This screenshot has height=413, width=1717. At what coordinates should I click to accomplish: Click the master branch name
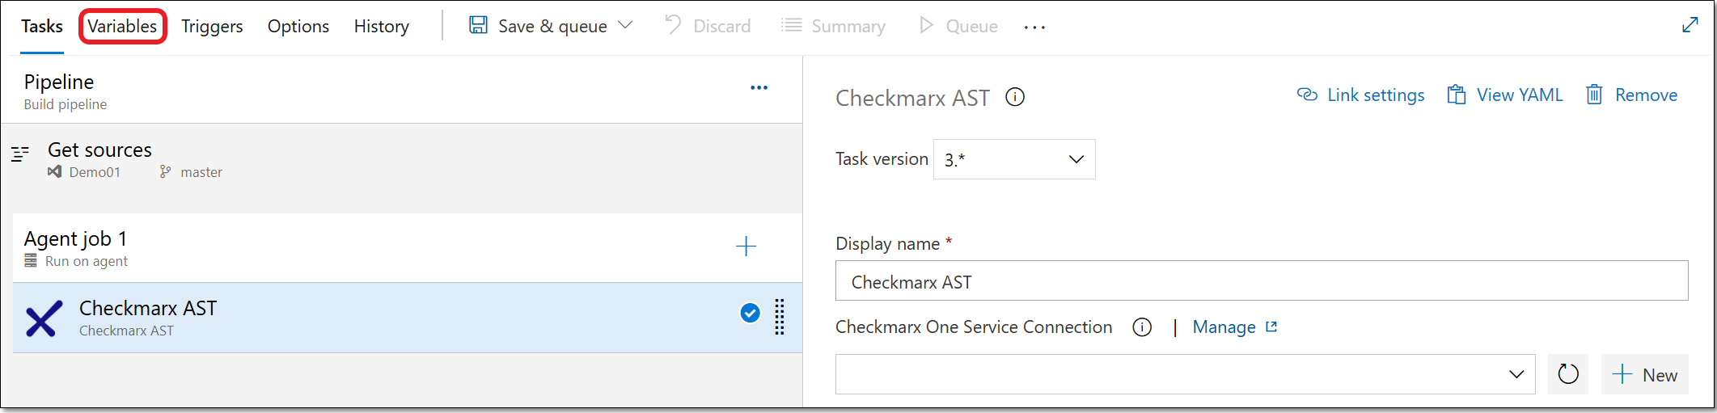point(201,172)
